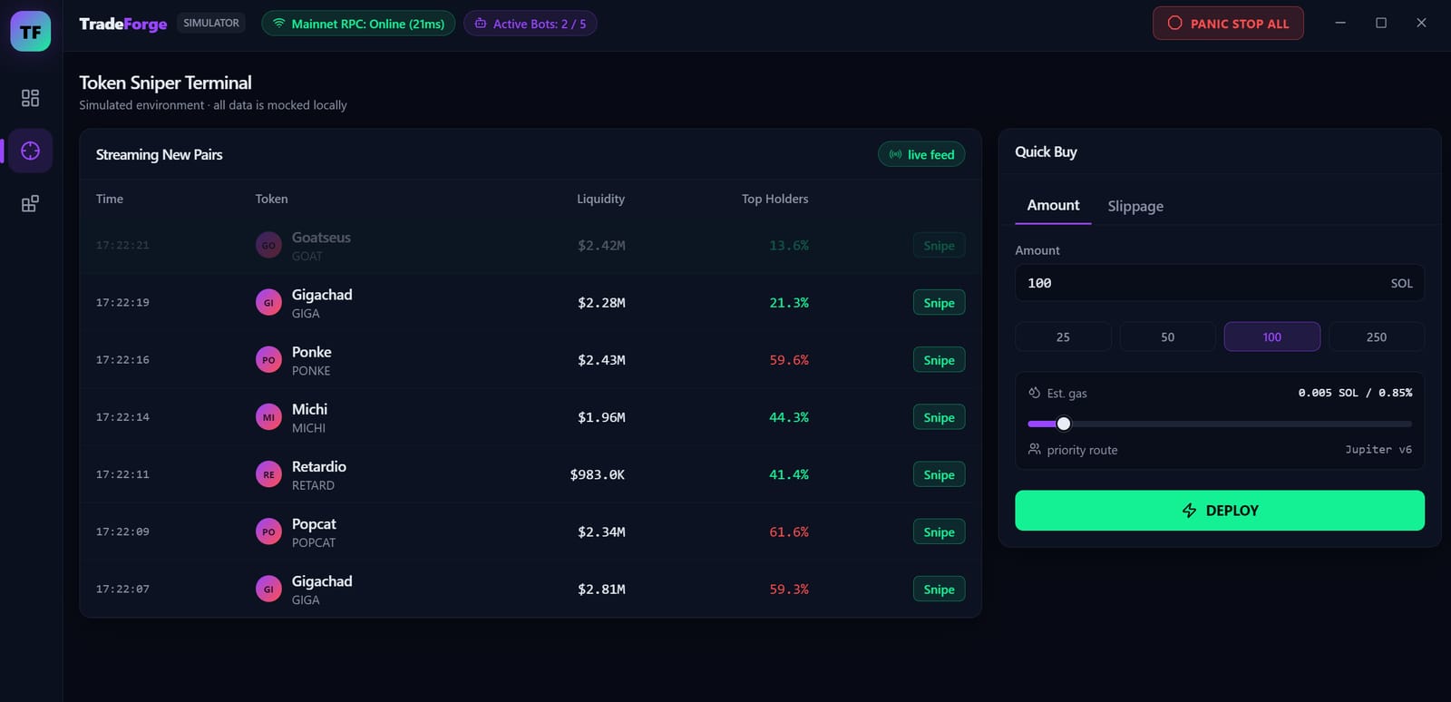This screenshot has height=702, width=1451.
Task: Toggle the live feed badge
Action: tap(921, 155)
